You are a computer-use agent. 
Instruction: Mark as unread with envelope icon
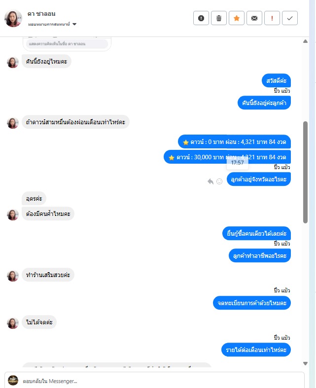click(254, 18)
